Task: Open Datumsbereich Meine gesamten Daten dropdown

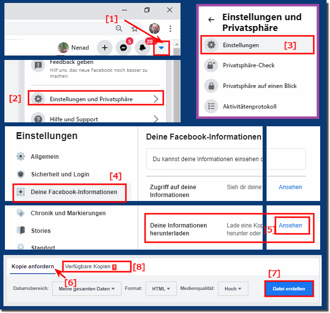Action: (87, 288)
